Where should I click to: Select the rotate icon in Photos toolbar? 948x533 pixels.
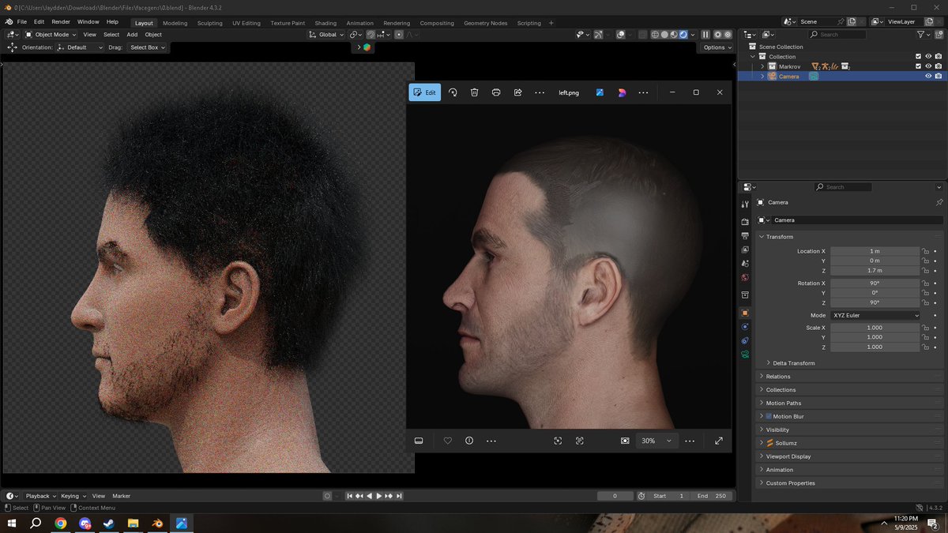(x=453, y=92)
